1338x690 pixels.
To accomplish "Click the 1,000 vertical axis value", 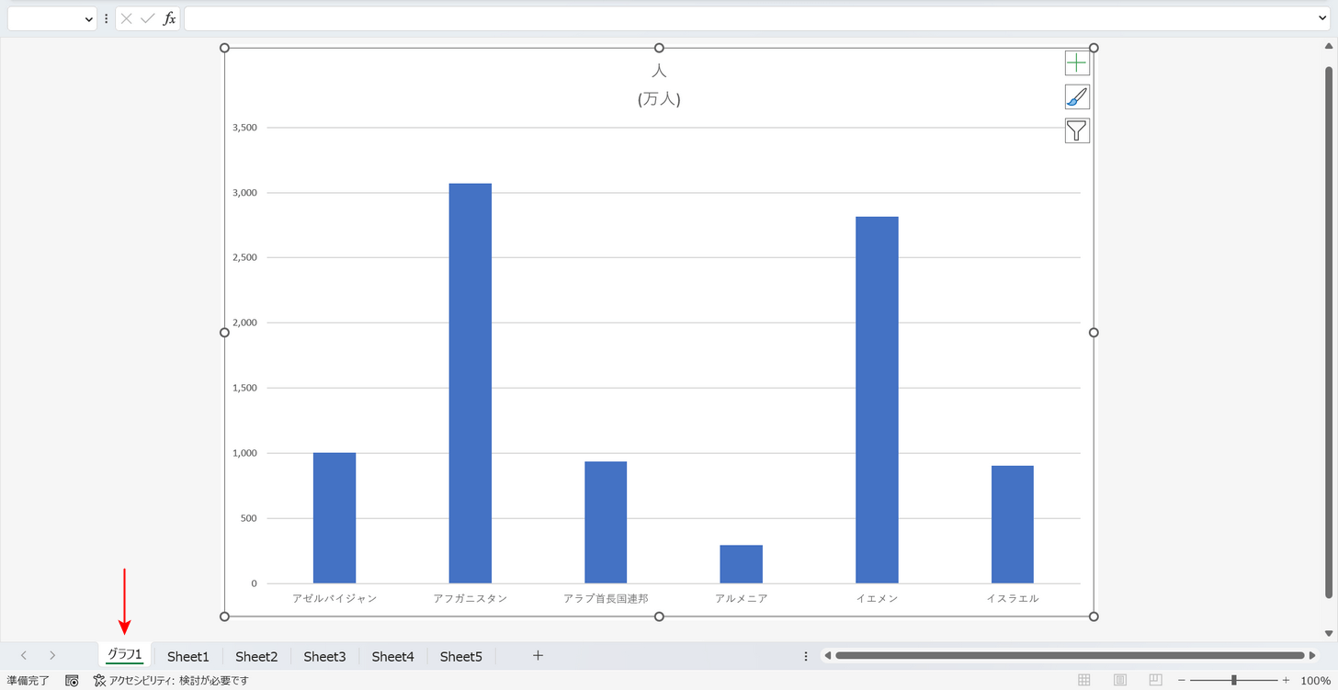I will point(245,453).
